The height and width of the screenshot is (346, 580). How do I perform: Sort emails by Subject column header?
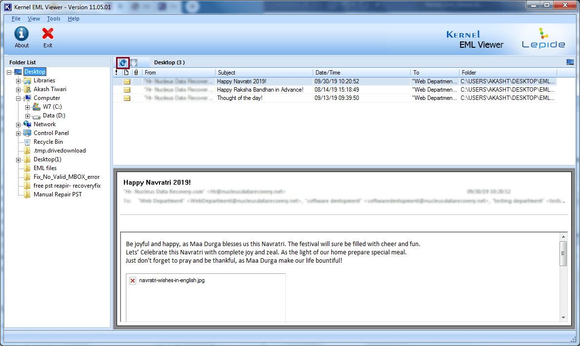click(x=263, y=73)
